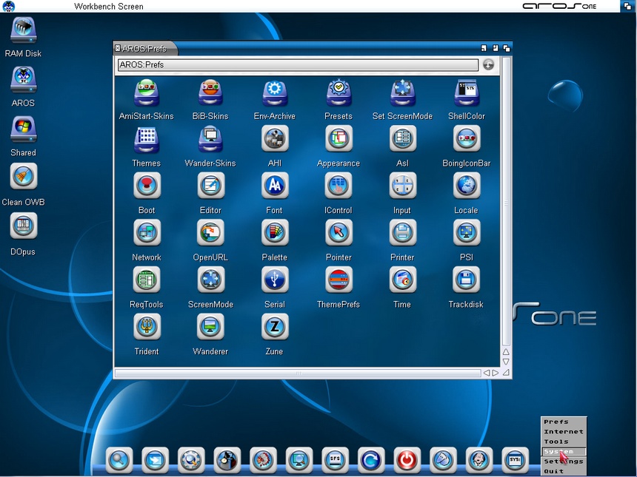Click the red power button in dock

click(x=407, y=460)
